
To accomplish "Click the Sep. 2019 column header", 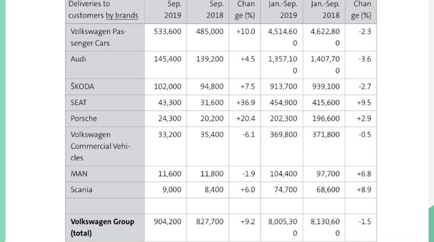I will click(172, 10).
